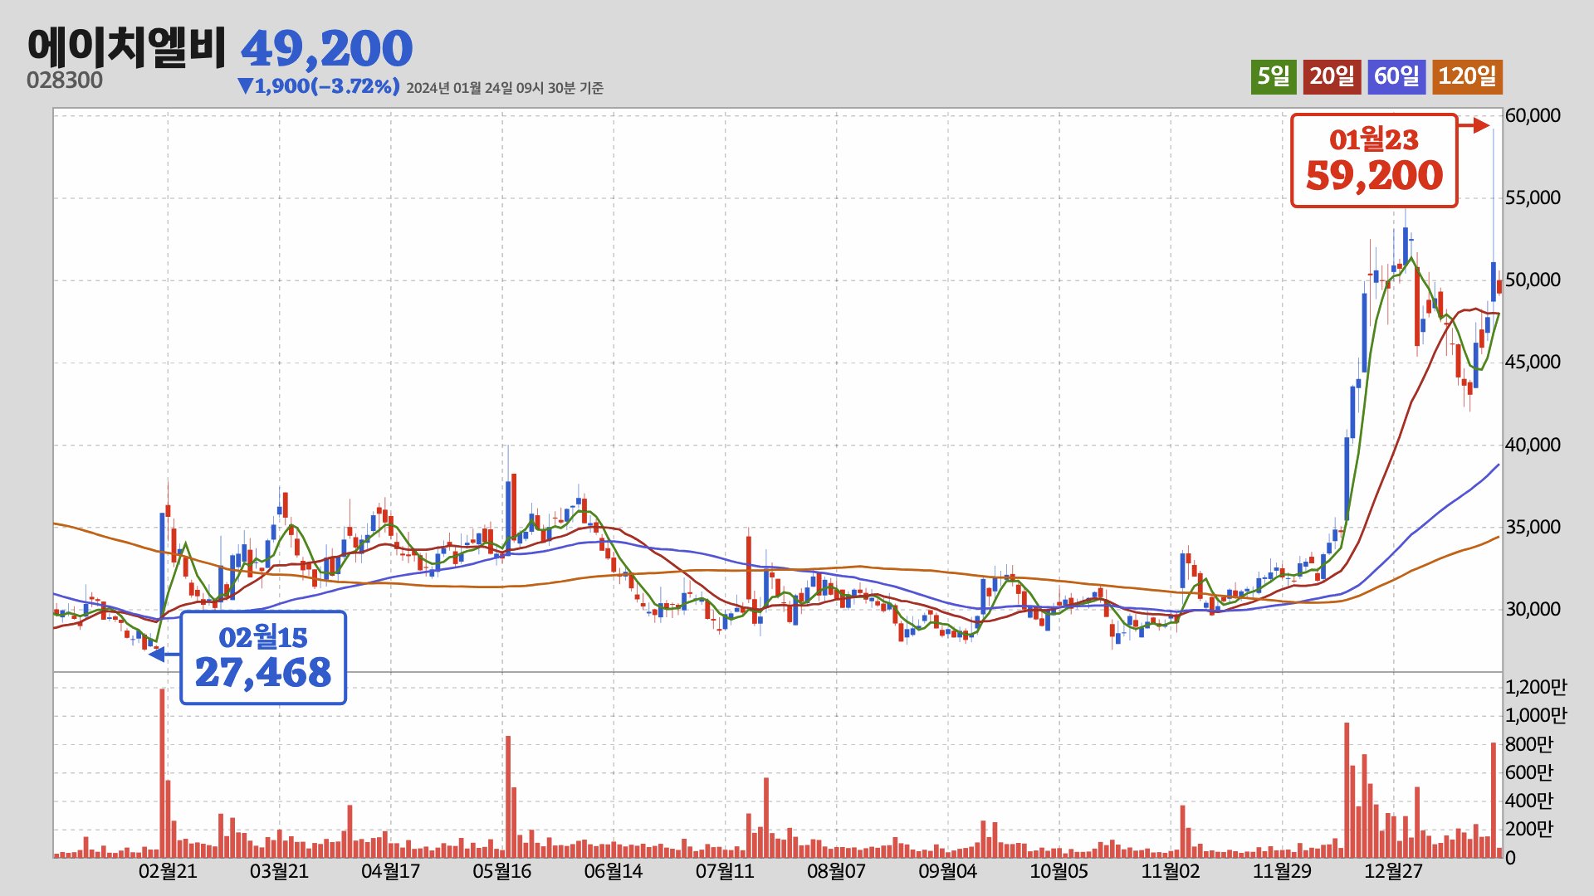
Task: Click the 200만 volume axis label
Action: pos(1528,829)
